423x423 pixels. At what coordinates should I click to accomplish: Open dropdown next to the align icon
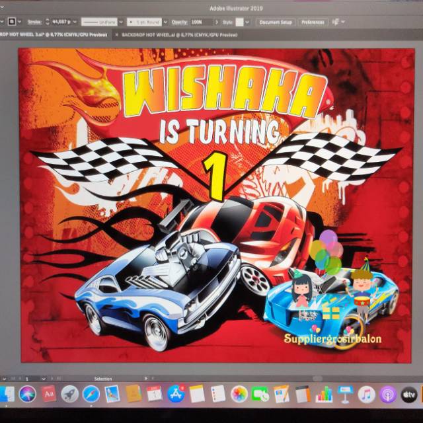(x=343, y=22)
